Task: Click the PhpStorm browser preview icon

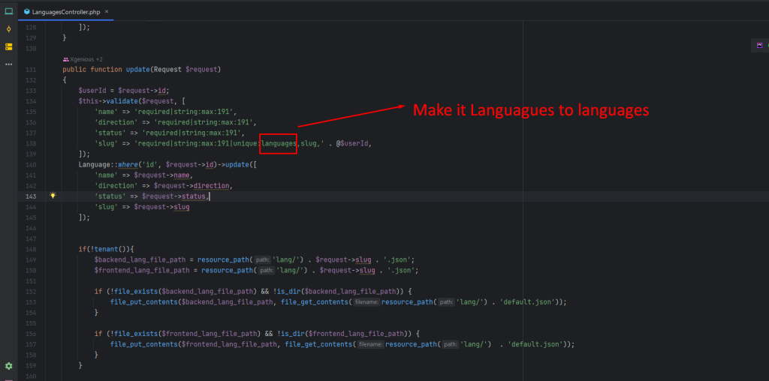Action: click(760, 45)
